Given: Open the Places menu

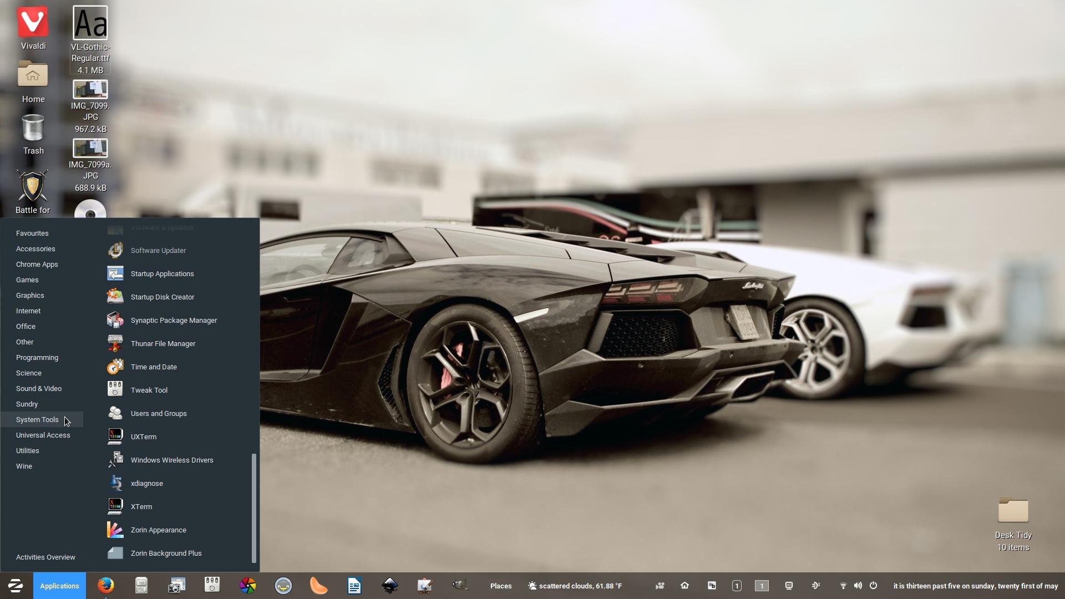Looking at the screenshot, I should (500, 586).
